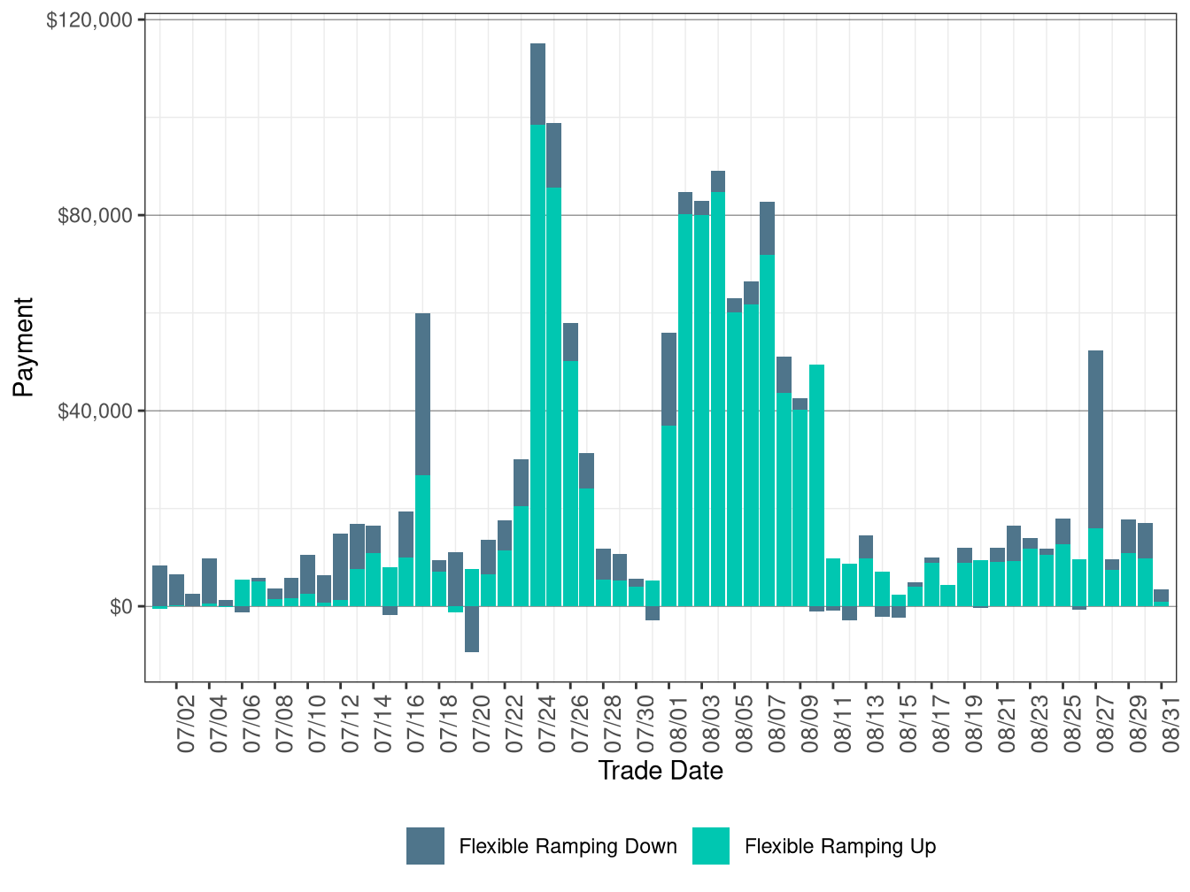Screen dimensions: 1190x892
Task: Click the dark Ramping Down segment of the 08/01 bar
Action: tap(668, 380)
